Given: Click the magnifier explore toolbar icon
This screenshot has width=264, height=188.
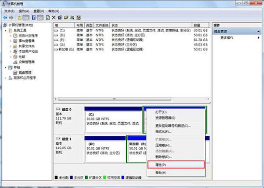Looking at the screenshot, I should coord(72,17).
